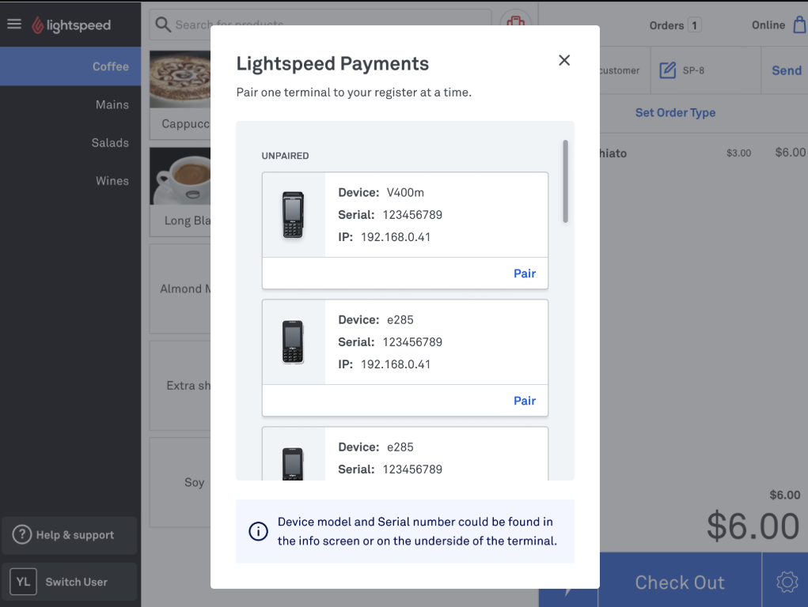Open checkout settings via the gear icon

pos(787,581)
